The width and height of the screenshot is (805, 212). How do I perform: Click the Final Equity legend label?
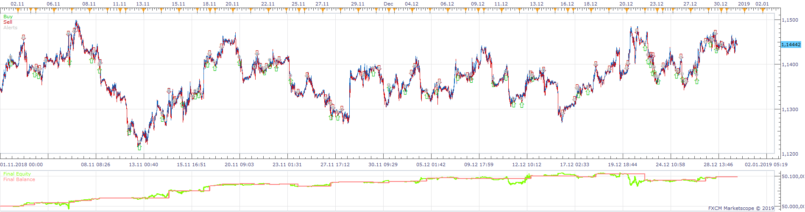[x=17, y=174]
